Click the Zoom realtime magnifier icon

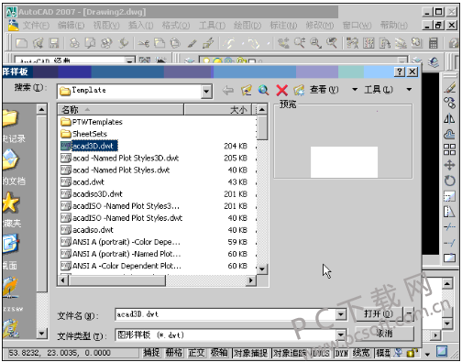point(300,43)
